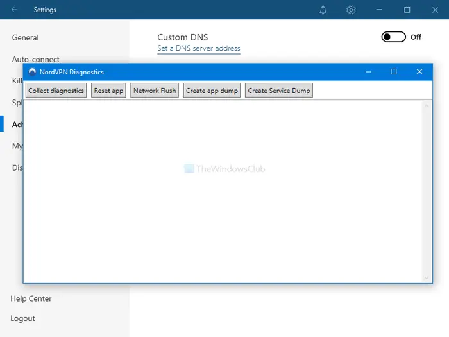Click the NordVPN logo in Diagnostics title bar
Screen dimensions: 449x337
pos(32,72)
